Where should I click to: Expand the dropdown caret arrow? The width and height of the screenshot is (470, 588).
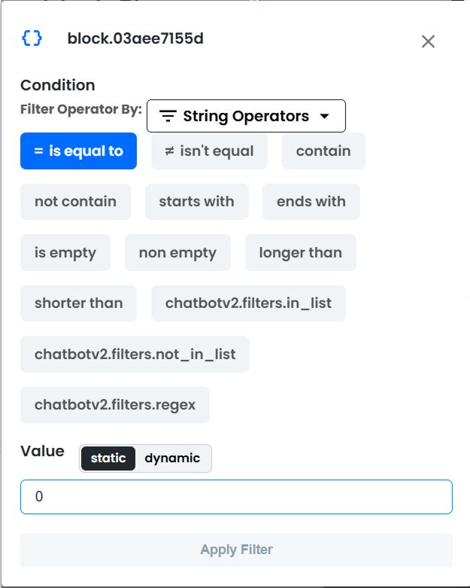click(x=325, y=116)
